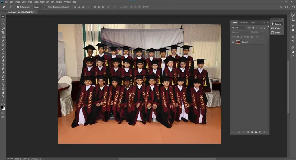Image resolution: width=296 pixels, height=160 pixels.
Task: Select the Layer 1 thumbnail
Action: (238, 42)
